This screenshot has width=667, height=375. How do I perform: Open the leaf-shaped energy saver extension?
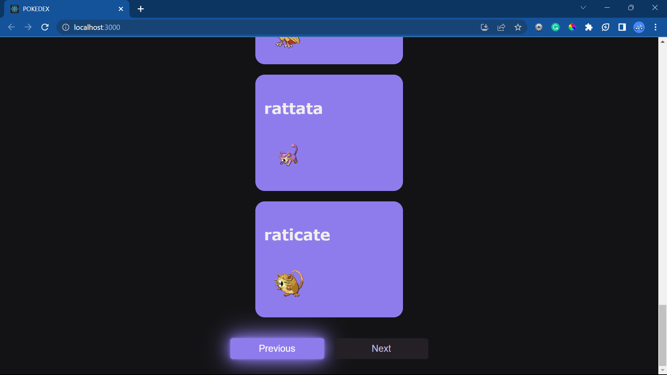[605, 27]
